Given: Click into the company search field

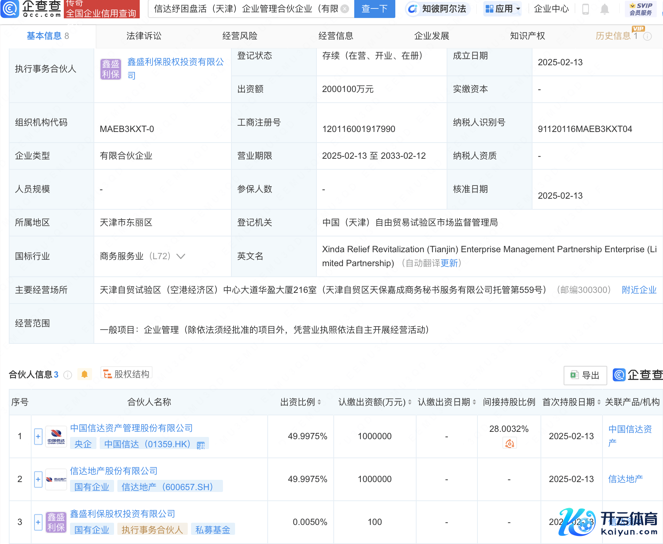Looking at the screenshot, I should click(246, 9).
